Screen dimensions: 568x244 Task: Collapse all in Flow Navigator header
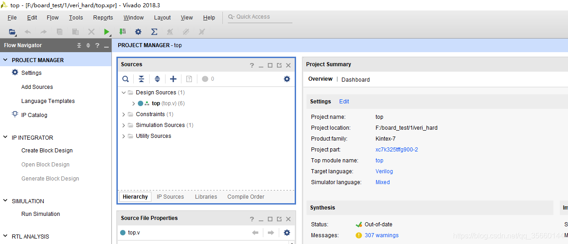coord(79,45)
